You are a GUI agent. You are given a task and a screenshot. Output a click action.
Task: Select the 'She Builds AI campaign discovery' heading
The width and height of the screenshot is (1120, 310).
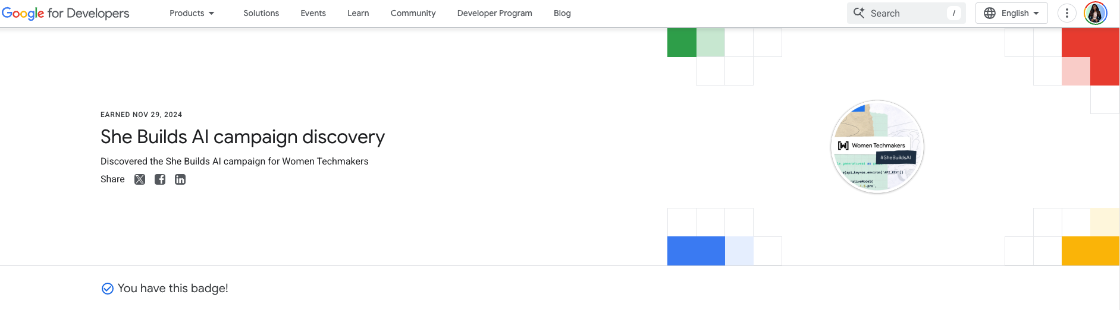pos(243,137)
